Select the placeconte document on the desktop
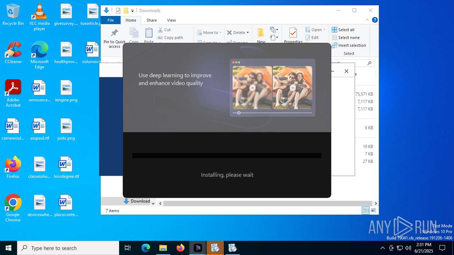 point(66,206)
